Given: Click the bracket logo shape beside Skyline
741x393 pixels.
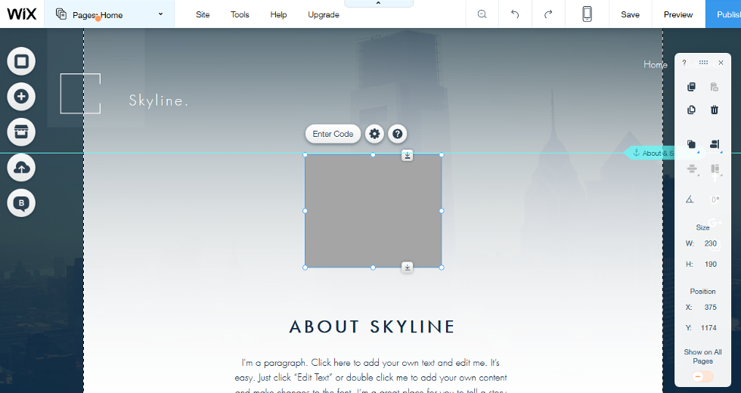Looking at the screenshot, I should click(x=80, y=94).
